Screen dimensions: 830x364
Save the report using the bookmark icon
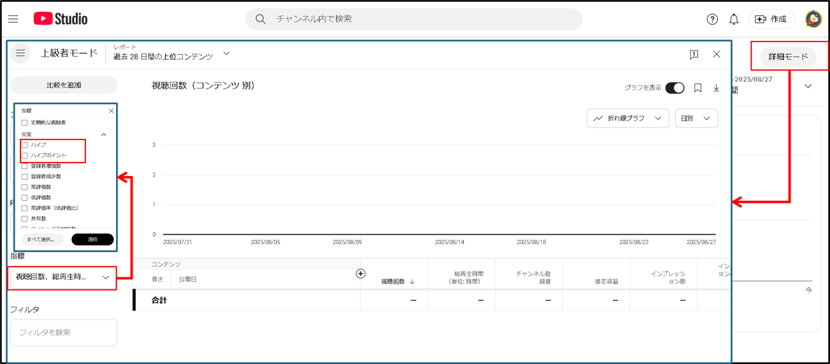tap(697, 86)
